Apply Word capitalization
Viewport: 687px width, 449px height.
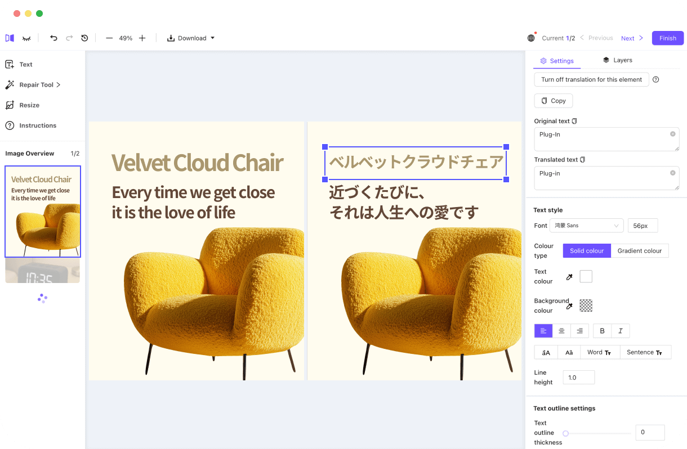[x=600, y=352]
